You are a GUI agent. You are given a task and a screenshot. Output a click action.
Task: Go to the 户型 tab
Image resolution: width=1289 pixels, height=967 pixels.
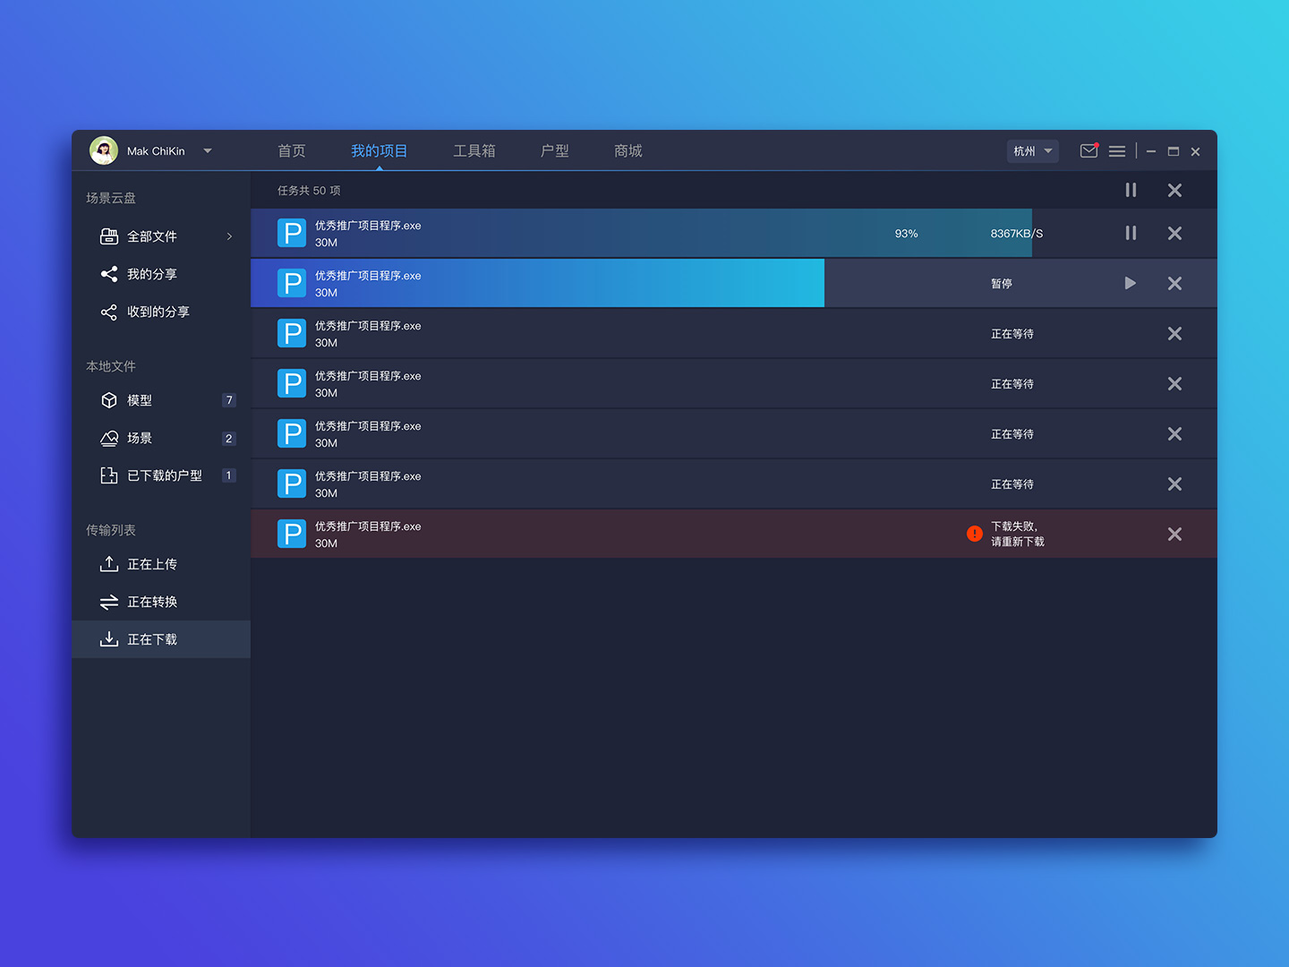coord(555,150)
